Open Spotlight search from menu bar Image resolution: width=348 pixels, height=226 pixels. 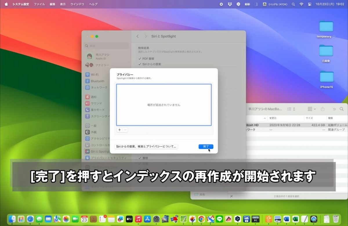[x=293, y=4]
